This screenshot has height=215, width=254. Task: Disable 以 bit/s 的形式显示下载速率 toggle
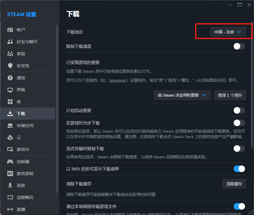[239, 169]
